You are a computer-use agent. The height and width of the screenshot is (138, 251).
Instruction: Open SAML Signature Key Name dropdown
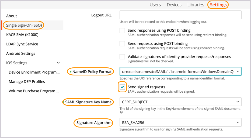tap(180, 102)
